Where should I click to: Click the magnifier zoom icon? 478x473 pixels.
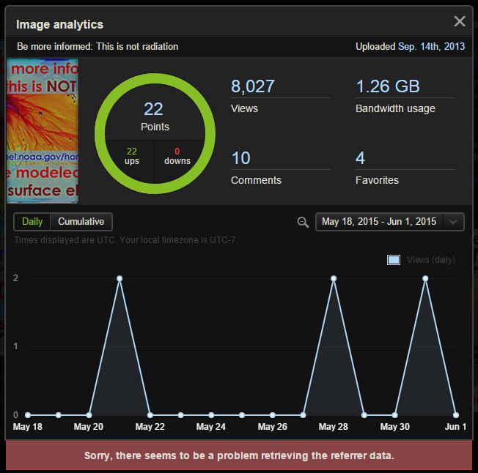pos(303,223)
